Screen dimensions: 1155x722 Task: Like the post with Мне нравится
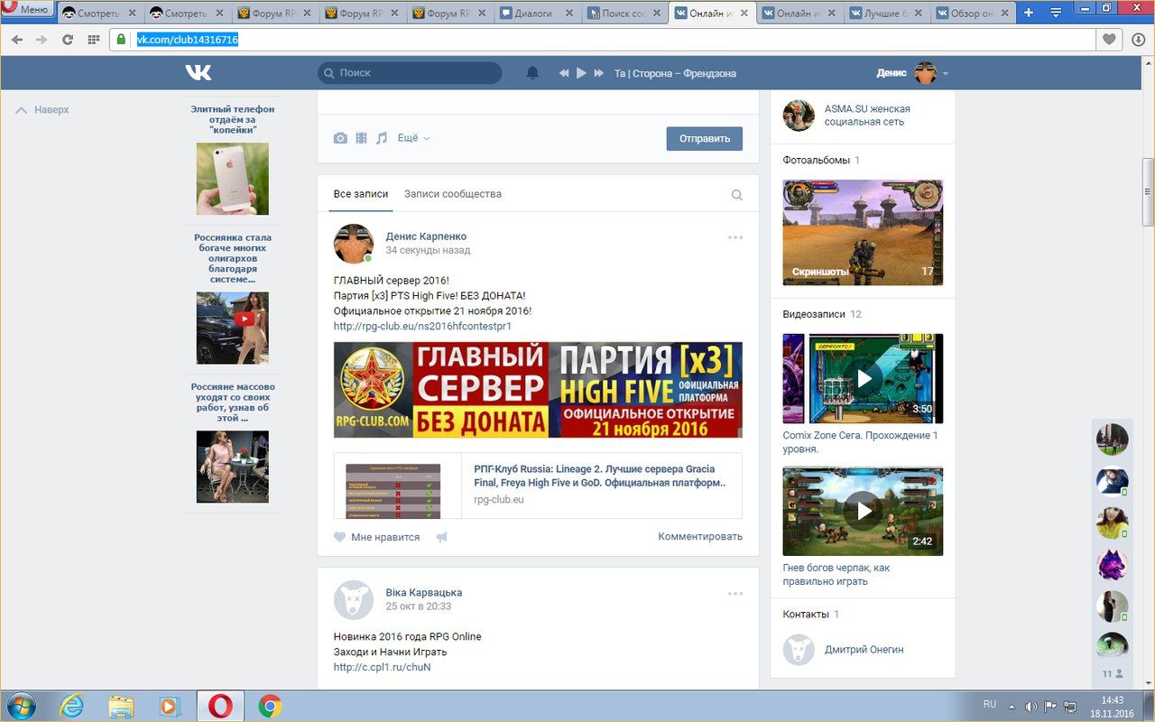376,537
